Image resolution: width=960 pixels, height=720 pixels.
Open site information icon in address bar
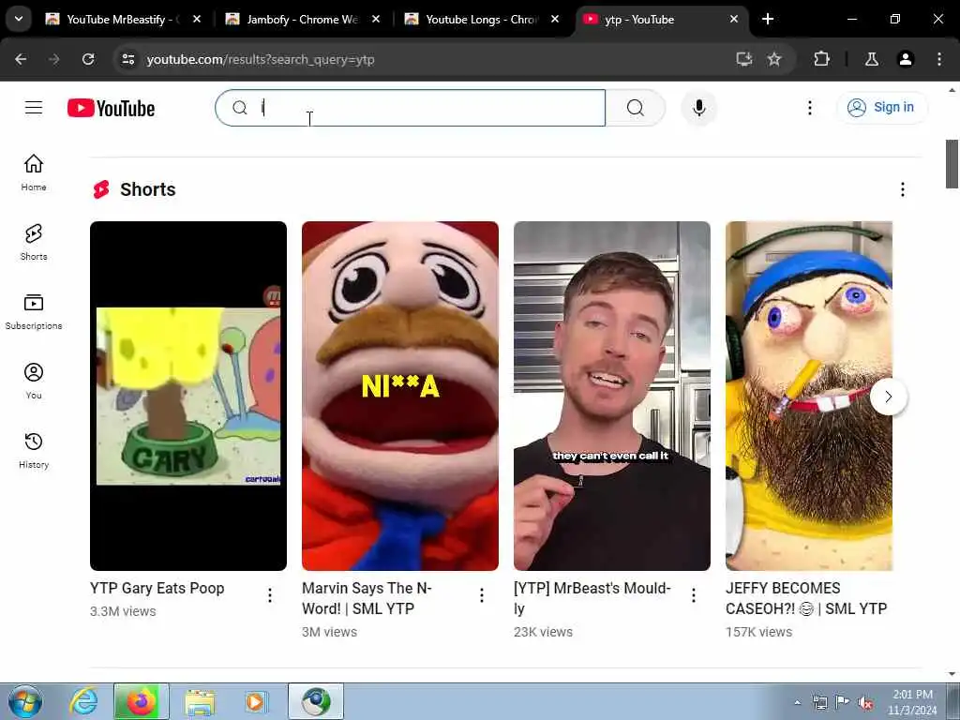[x=127, y=59]
